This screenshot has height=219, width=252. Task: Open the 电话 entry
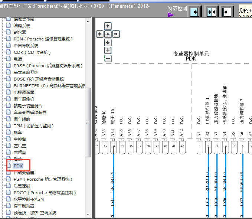(18, 59)
